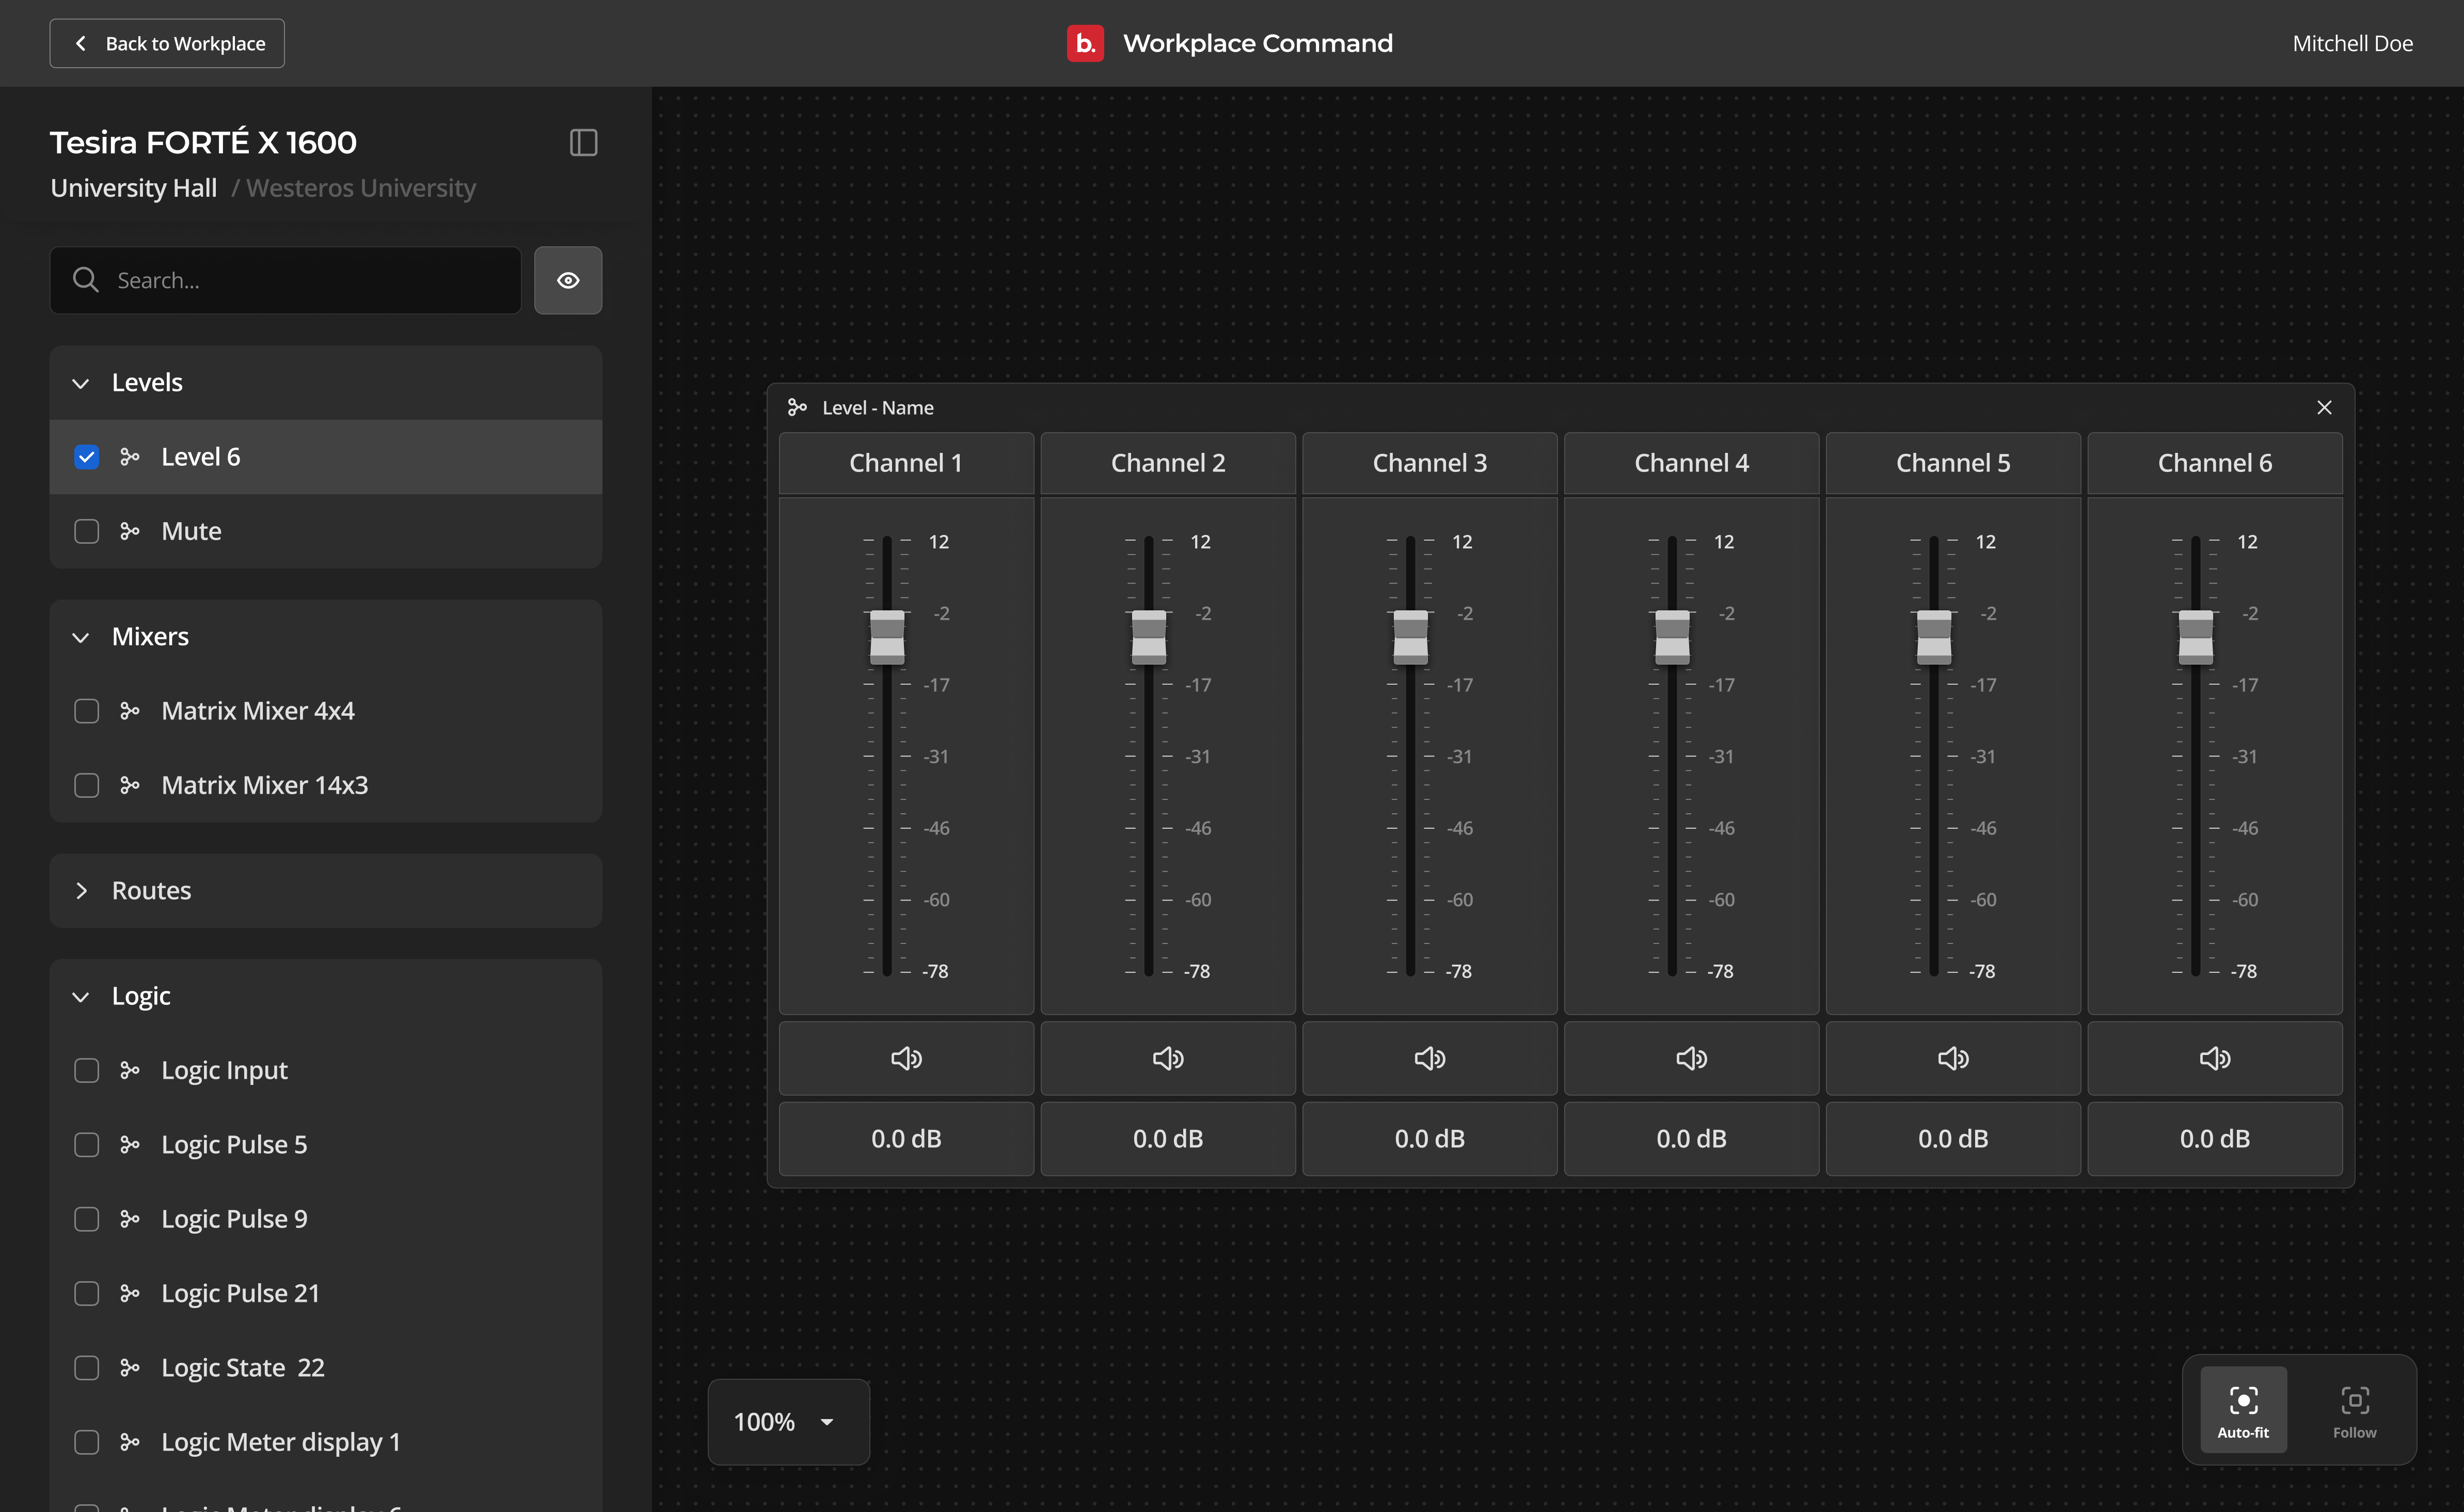Image resolution: width=2464 pixels, height=1512 pixels.
Task: Toggle the eye visibility button beside search
Action: (x=568, y=280)
